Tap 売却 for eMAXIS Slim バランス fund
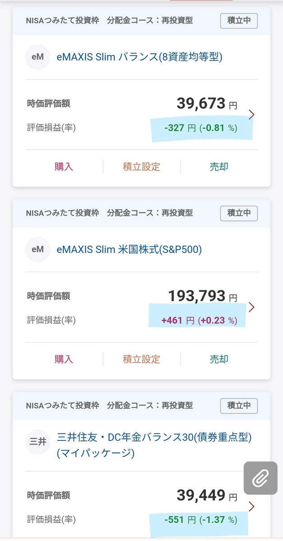This screenshot has width=283, height=541. pyautogui.click(x=219, y=167)
